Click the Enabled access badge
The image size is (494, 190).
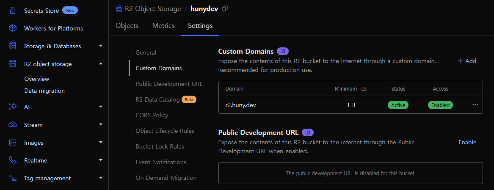440,105
